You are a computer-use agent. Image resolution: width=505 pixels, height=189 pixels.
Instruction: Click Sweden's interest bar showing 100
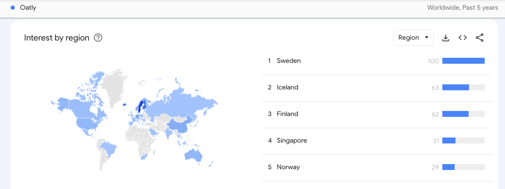click(463, 61)
